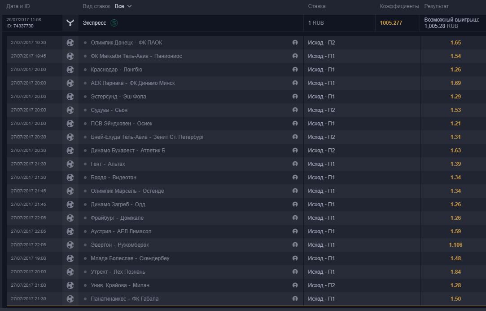Click the football icon for Олимпик Донецк row

click(x=70, y=43)
